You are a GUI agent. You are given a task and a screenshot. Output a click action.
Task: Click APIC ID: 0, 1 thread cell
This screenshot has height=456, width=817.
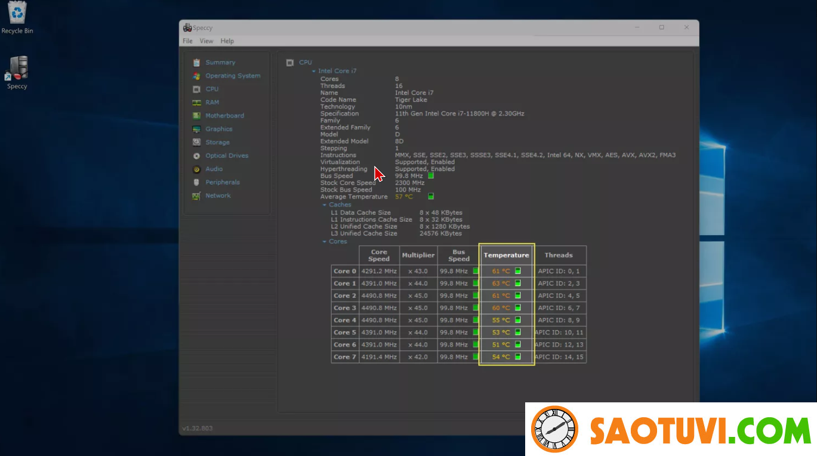coord(559,271)
